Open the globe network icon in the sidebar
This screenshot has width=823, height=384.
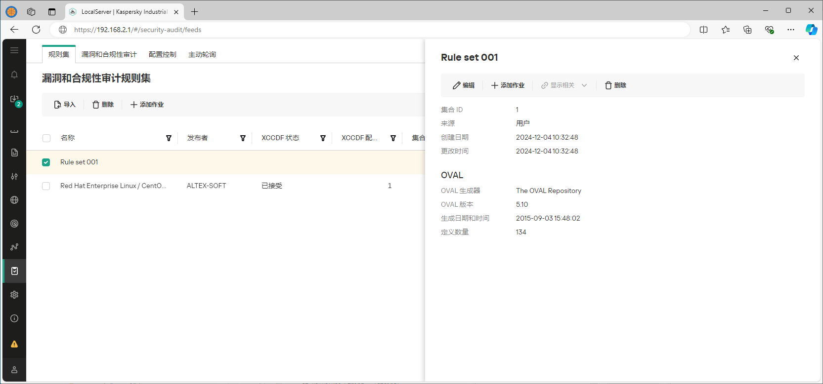tap(14, 200)
